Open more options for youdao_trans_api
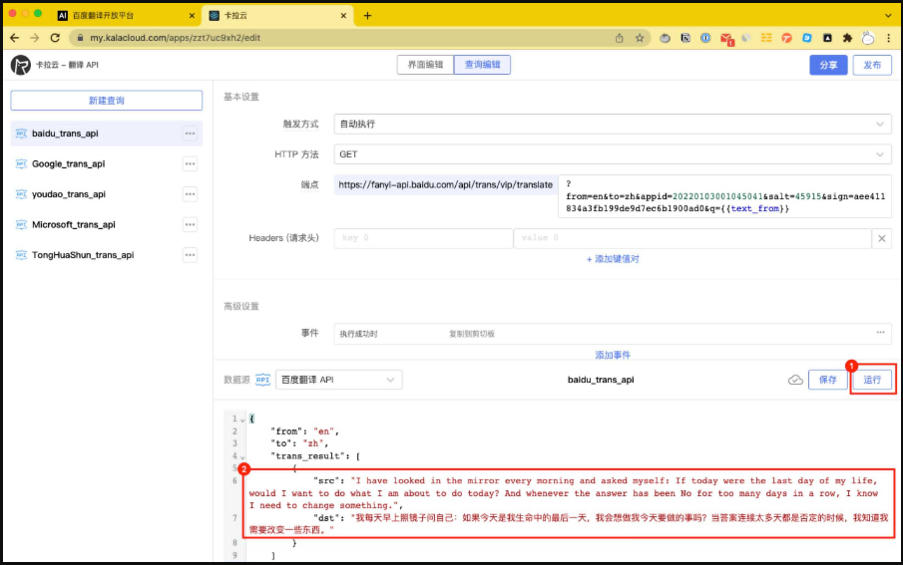Screen dimensions: 903x565 pos(190,194)
